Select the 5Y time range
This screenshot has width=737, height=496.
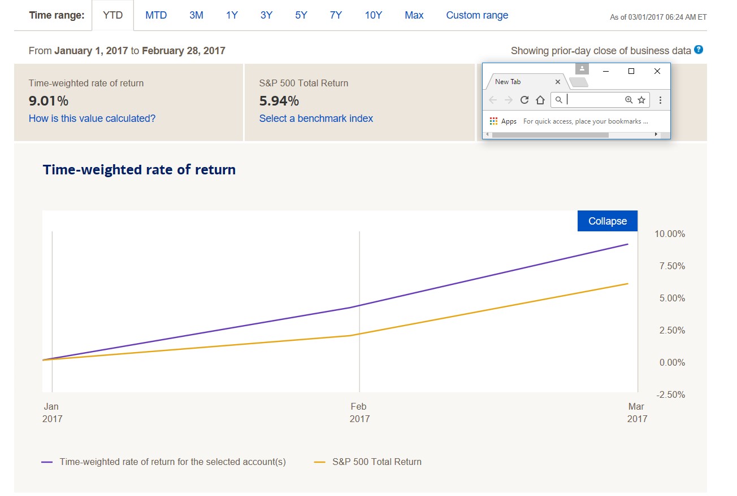[301, 15]
